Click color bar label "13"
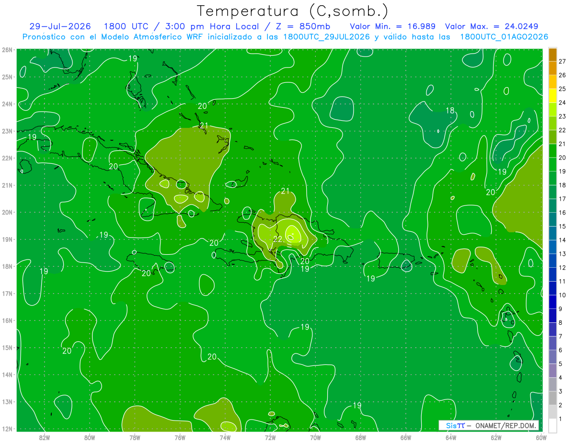The image size is (575, 444). click(562, 254)
